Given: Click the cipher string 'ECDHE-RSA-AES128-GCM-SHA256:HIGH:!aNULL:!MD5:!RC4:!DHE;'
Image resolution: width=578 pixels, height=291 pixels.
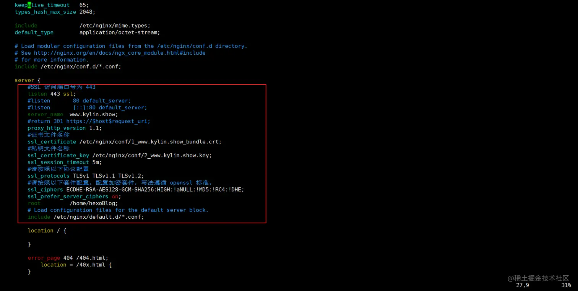Looking at the screenshot, I should 155,190.
